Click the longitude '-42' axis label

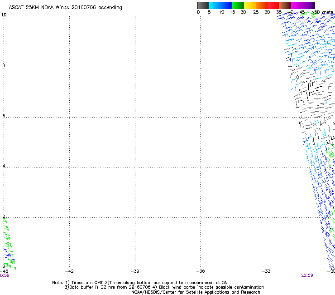69,271
